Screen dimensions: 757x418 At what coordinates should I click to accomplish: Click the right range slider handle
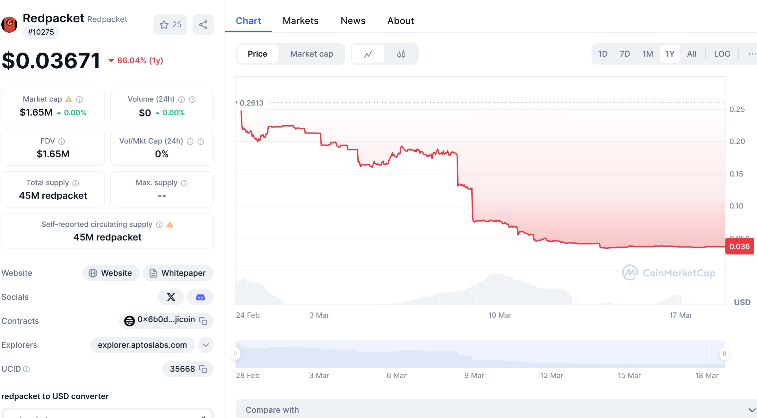click(725, 353)
